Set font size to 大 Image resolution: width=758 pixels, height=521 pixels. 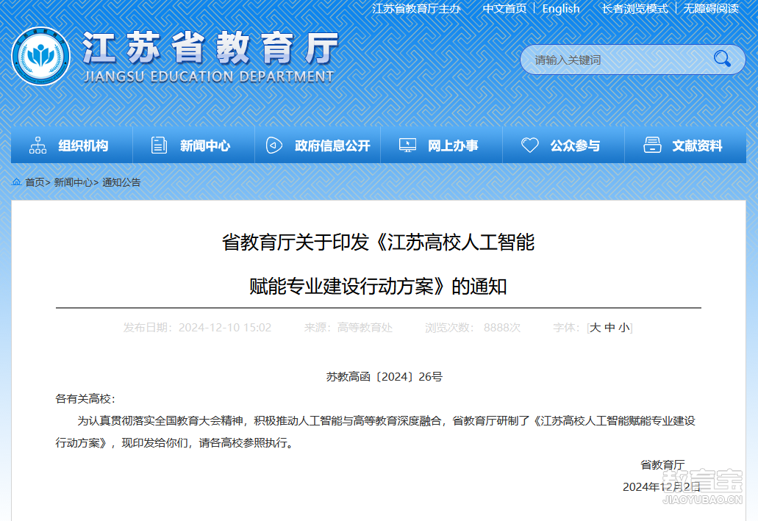pos(595,328)
